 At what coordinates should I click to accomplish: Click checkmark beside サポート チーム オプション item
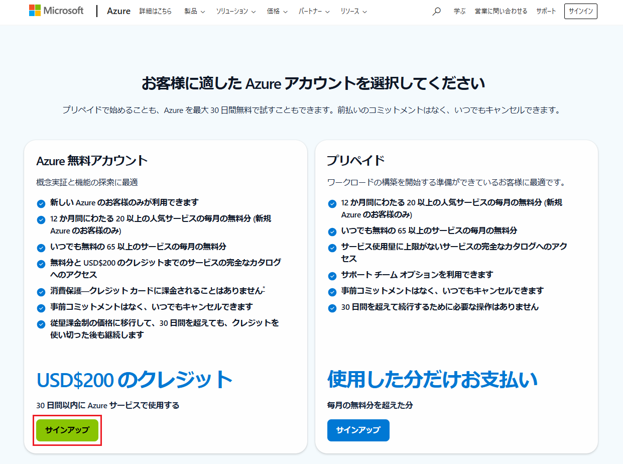(332, 276)
